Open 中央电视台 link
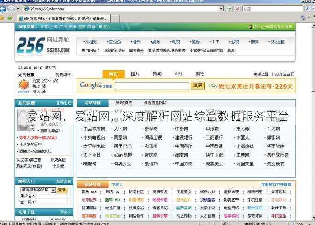This screenshot has height=225, width=315. click(x=94, y=137)
